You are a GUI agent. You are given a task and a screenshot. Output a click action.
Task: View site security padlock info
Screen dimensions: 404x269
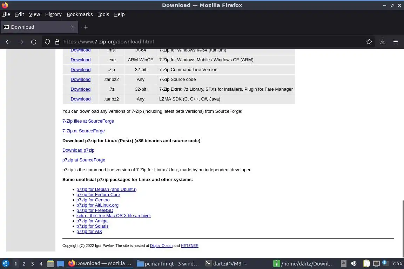coord(57,42)
